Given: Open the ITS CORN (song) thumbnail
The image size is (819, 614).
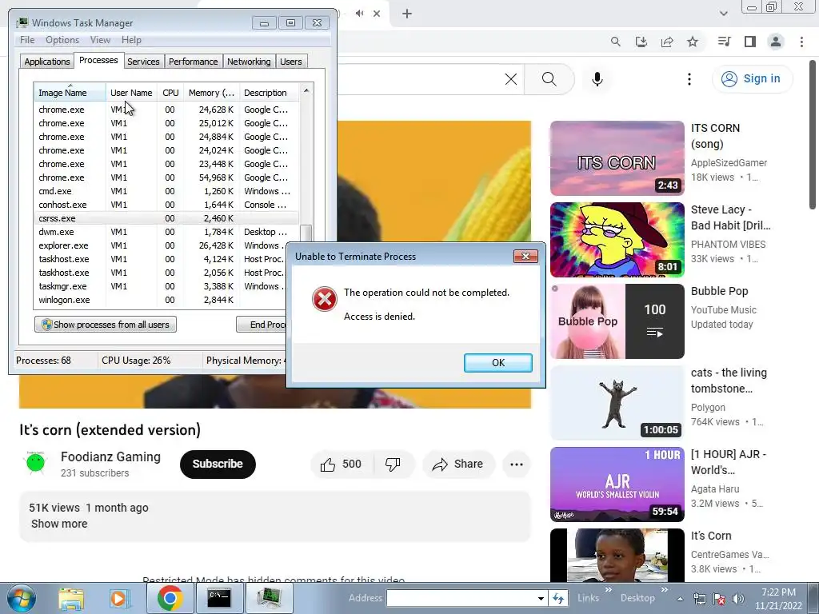Looking at the screenshot, I should [617, 158].
